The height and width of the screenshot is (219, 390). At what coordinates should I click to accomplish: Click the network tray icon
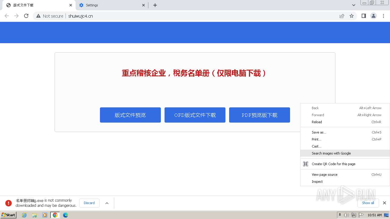point(354,215)
